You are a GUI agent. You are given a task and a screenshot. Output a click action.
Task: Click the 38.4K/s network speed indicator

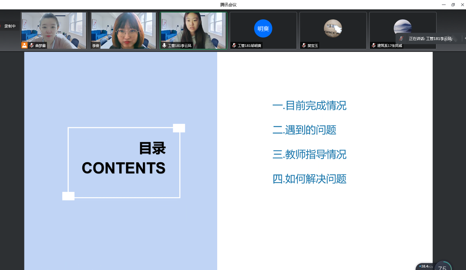tap(426, 267)
